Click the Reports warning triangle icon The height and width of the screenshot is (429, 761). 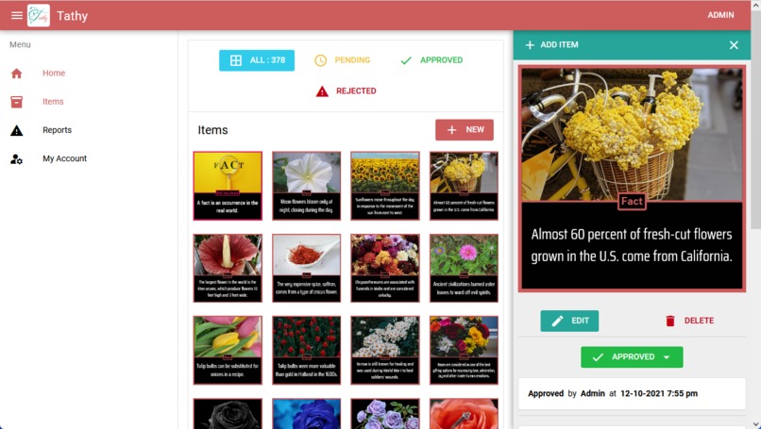click(x=16, y=130)
